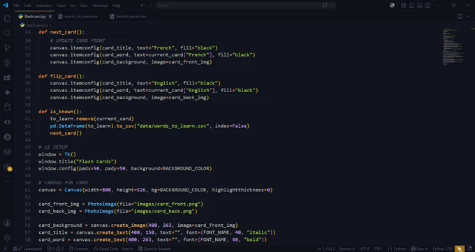
Task: Toggle the primary side bar layout icon
Action: (x=411, y=5)
